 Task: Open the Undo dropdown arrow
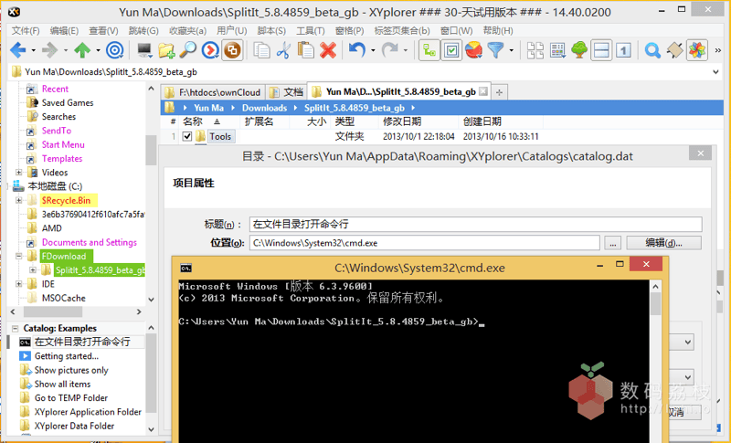(x=373, y=50)
